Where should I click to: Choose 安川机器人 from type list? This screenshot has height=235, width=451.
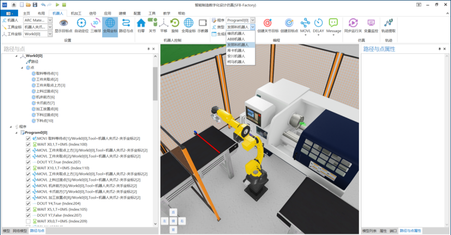tap(241, 56)
